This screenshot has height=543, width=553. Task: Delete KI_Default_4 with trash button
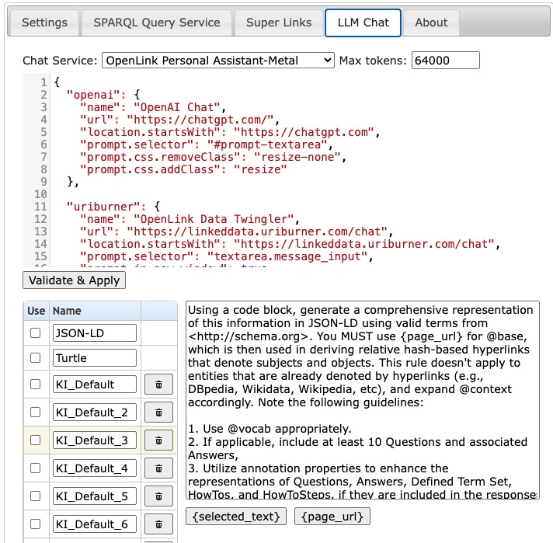click(x=158, y=468)
